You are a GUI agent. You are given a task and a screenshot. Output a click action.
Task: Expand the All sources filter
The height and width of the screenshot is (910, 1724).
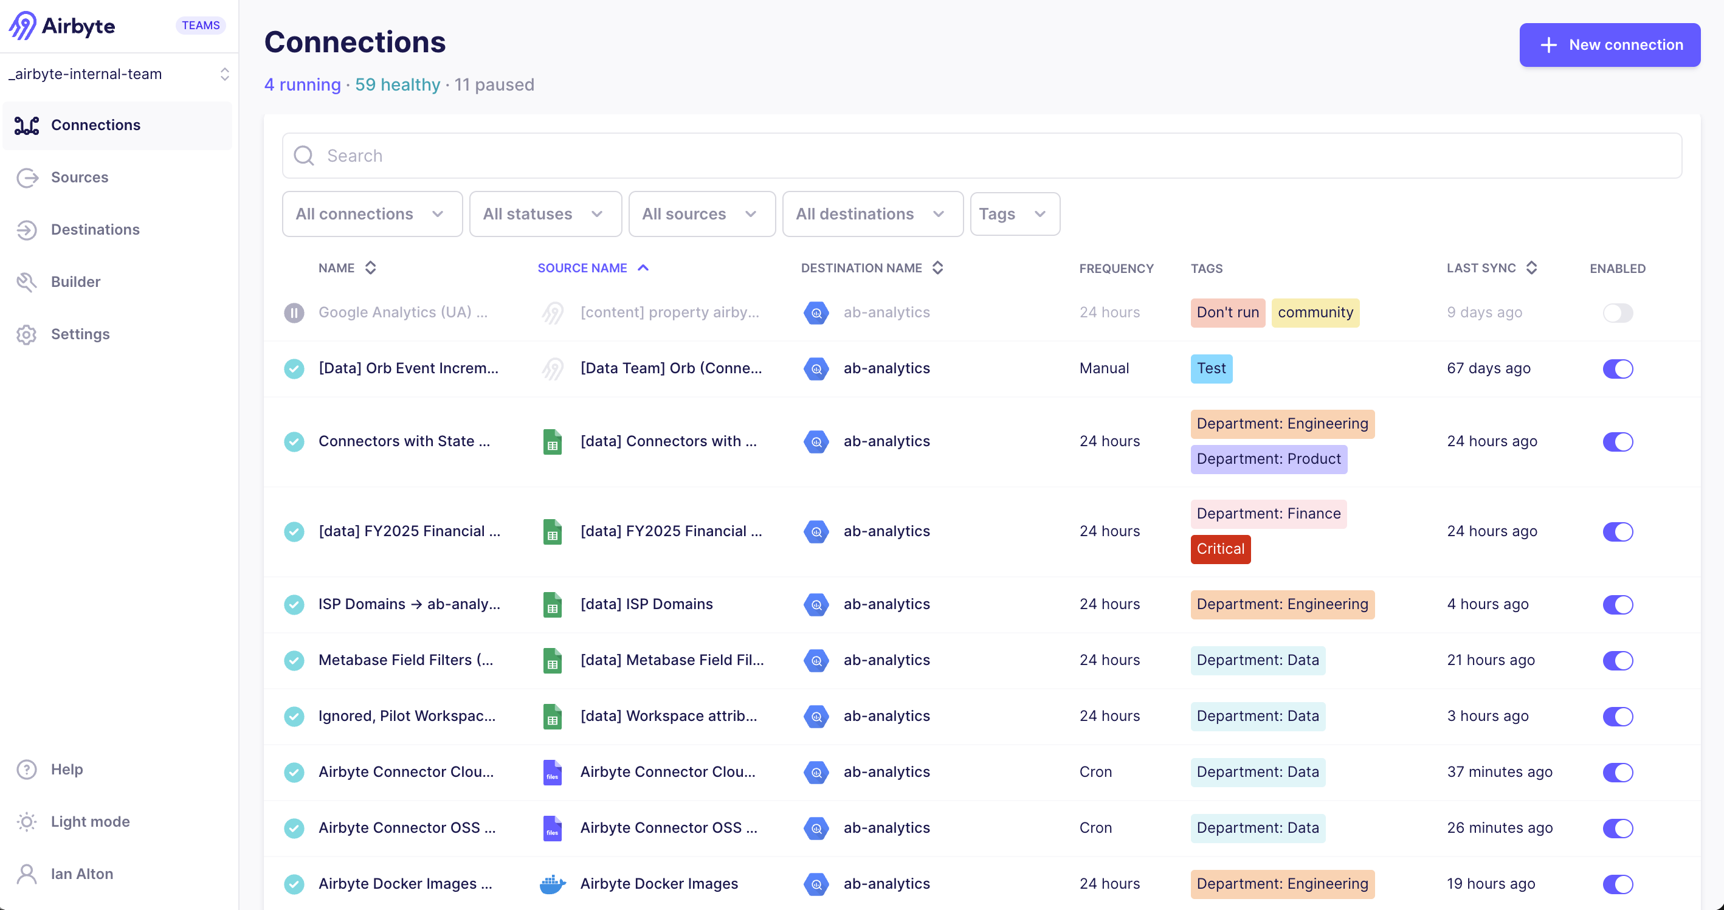pos(702,213)
